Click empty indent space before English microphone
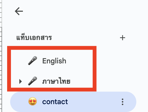 19,61
